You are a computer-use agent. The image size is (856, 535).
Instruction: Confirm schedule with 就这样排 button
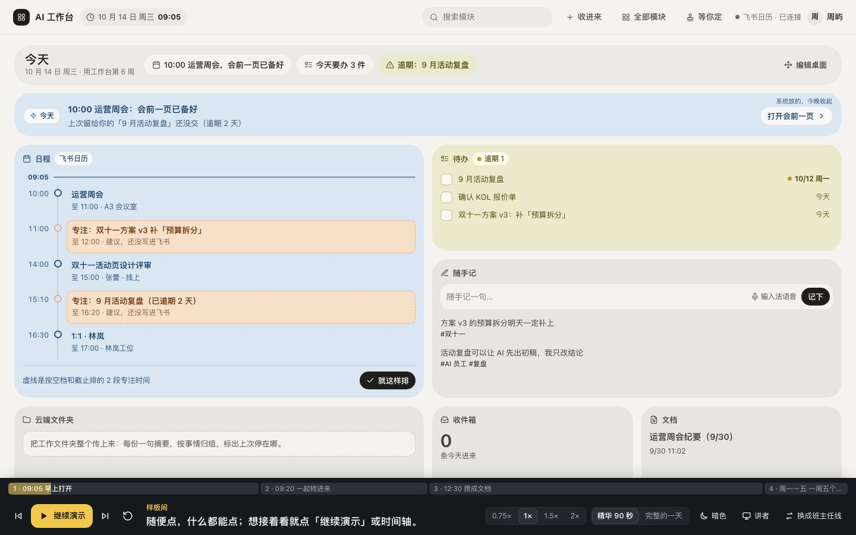coord(388,380)
